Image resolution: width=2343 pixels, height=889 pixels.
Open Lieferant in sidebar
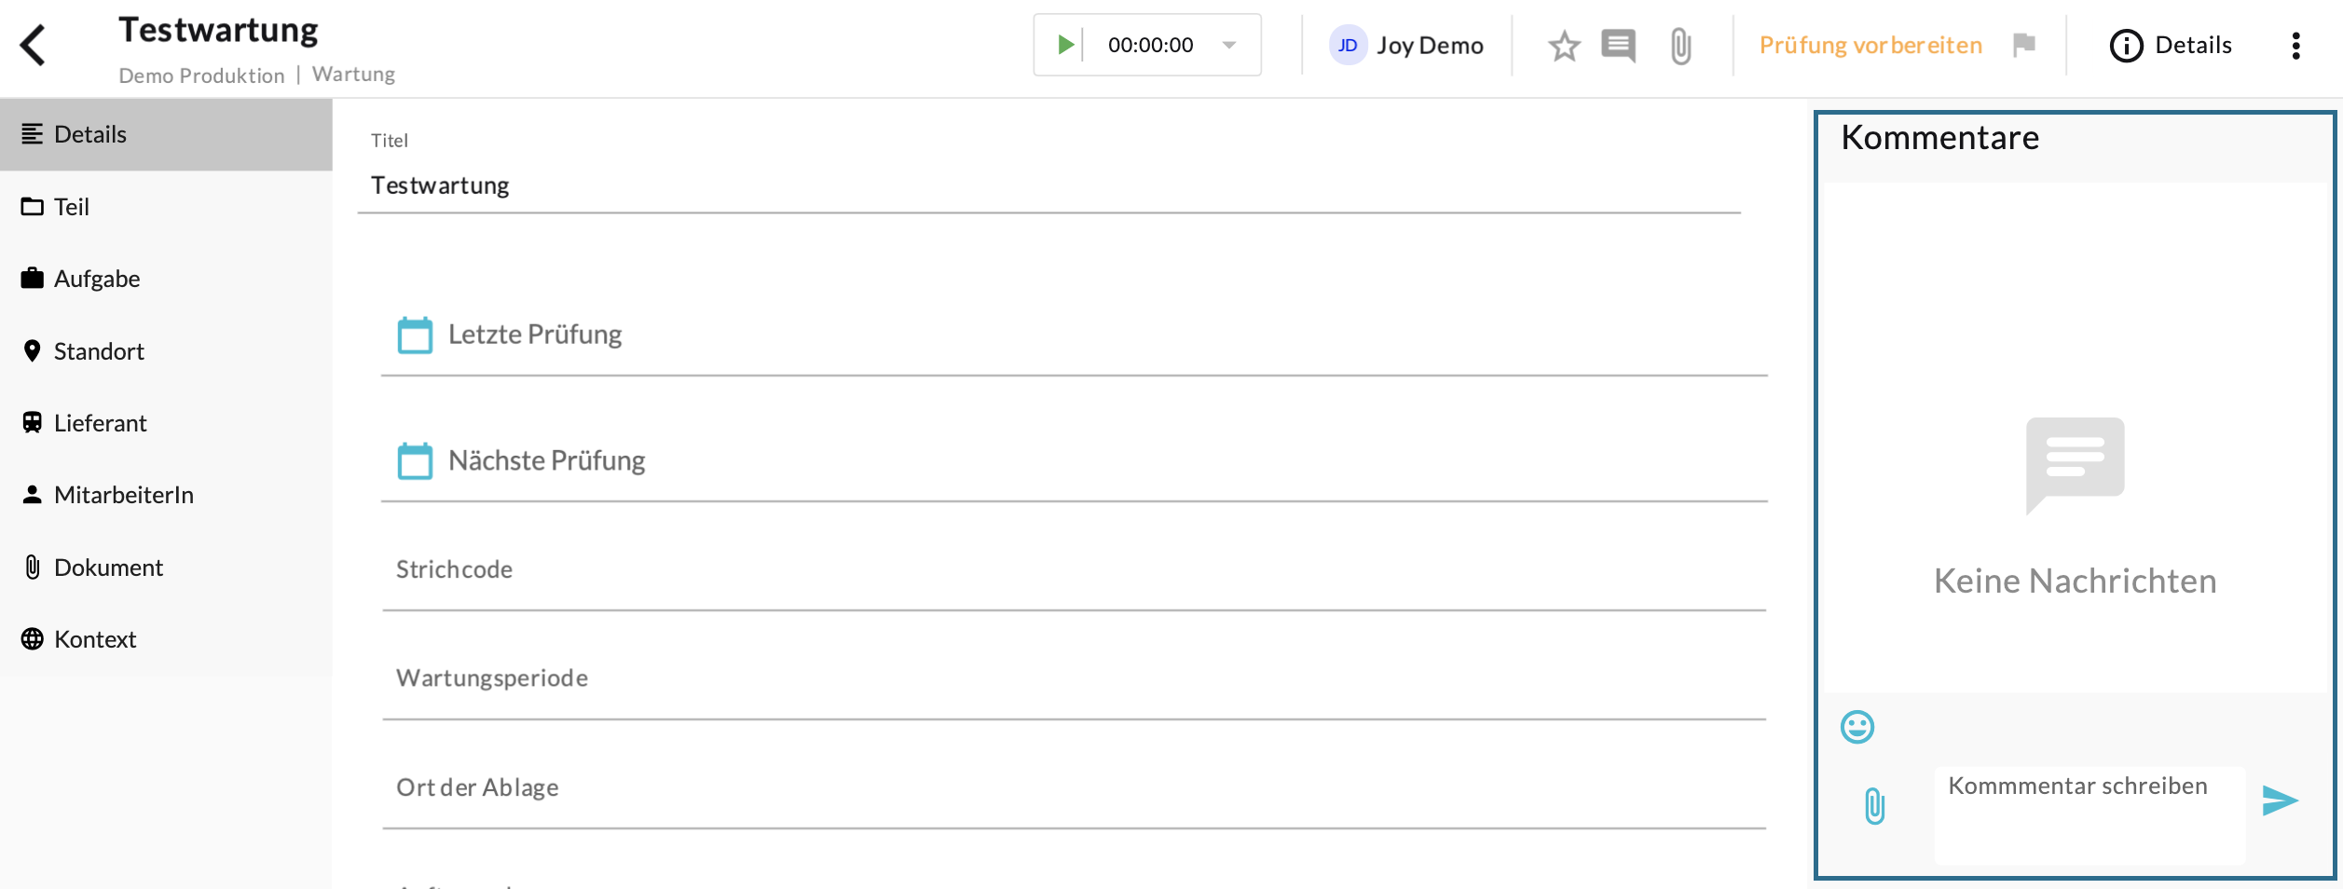[x=100, y=423]
